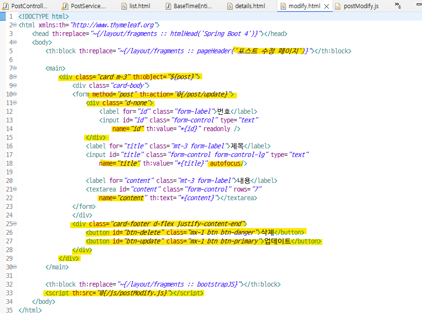This screenshot has height=314, width=422.
Task: Click the 제목 label text
Action: click(237, 146)
